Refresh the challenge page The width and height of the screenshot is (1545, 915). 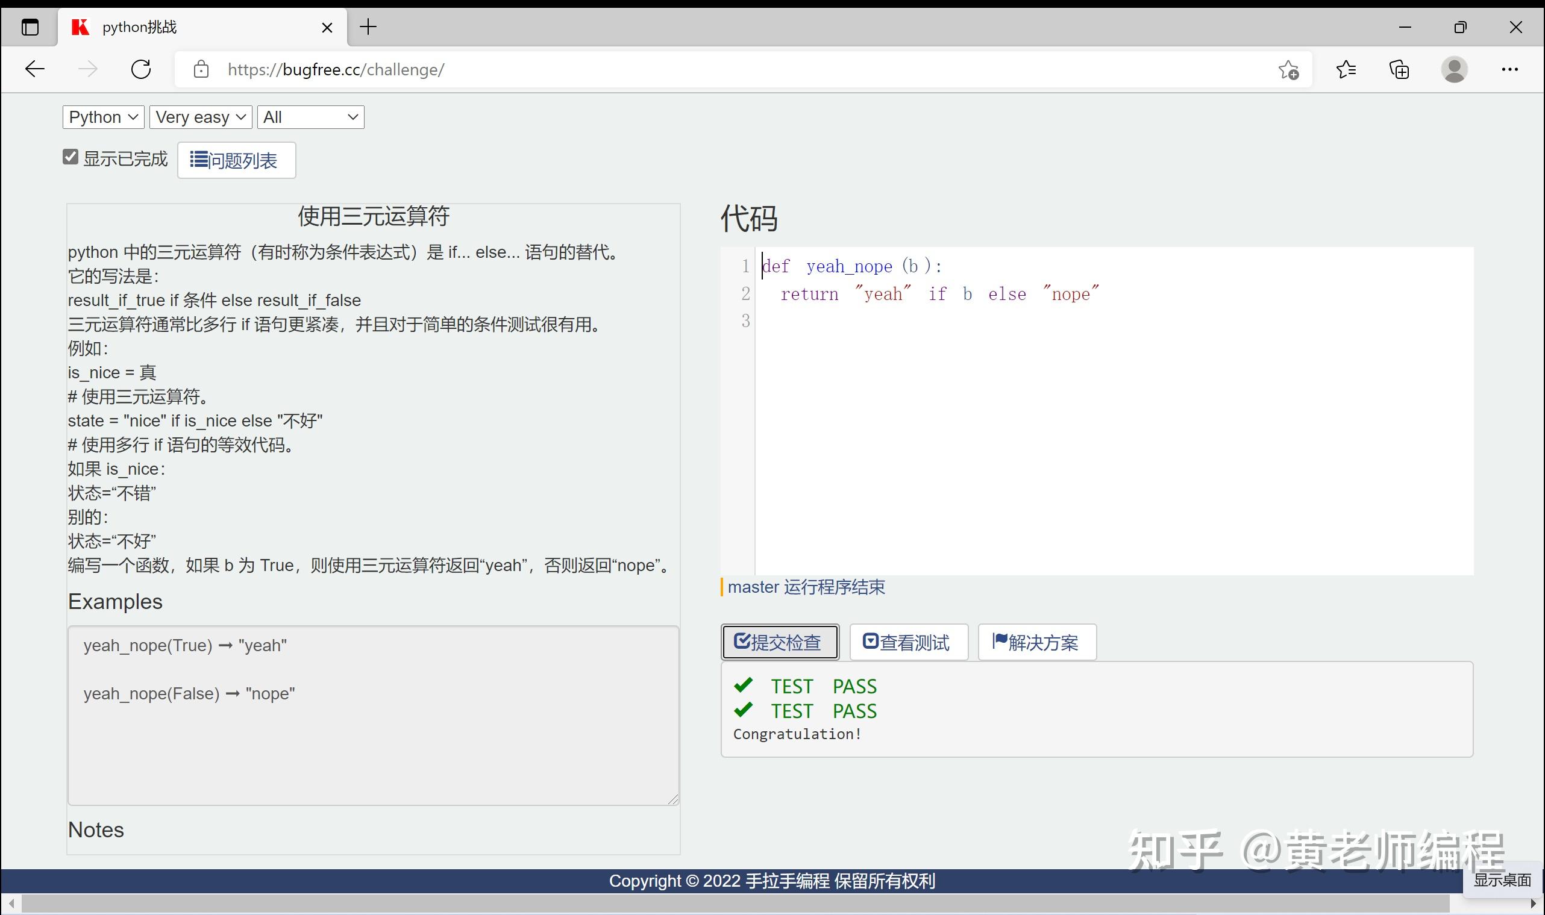tap(141, 69)
